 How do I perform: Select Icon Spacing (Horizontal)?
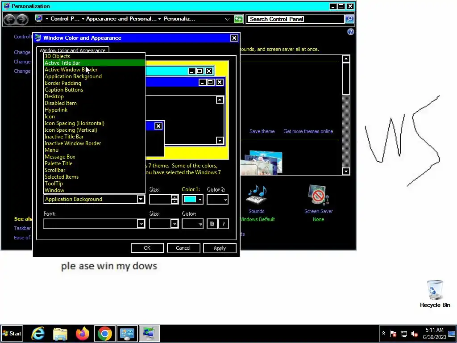click(94, 123)
